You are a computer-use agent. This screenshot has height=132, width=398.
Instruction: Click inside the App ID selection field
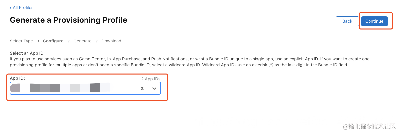[85, 88]
